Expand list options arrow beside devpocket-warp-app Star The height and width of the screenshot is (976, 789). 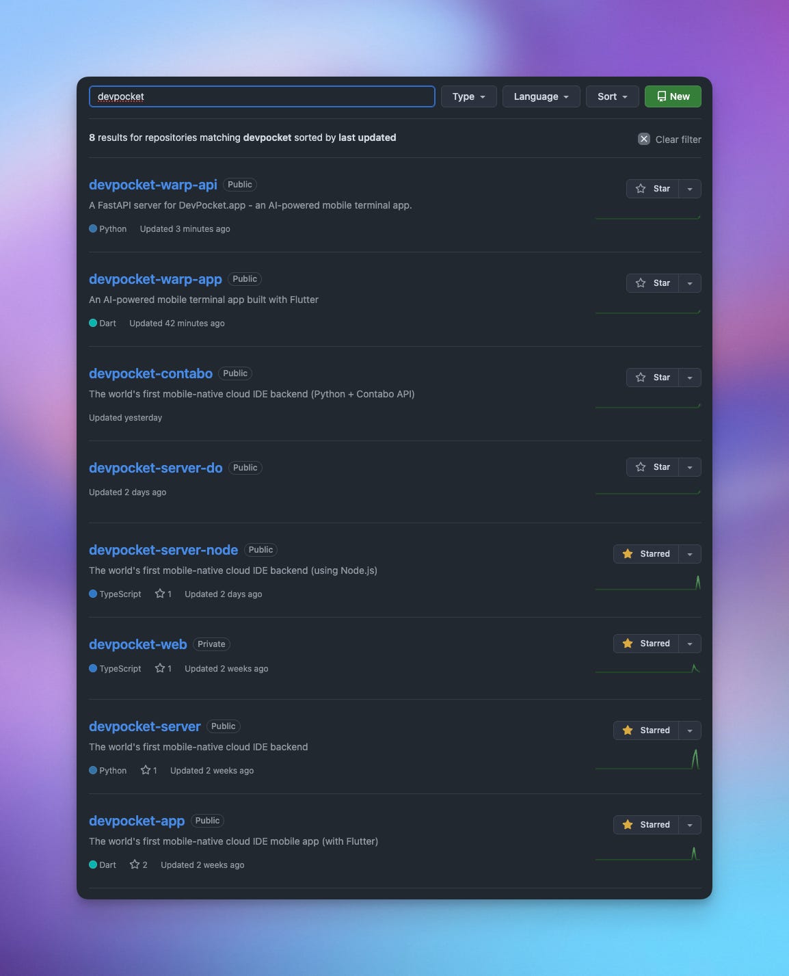coord(690,283)
